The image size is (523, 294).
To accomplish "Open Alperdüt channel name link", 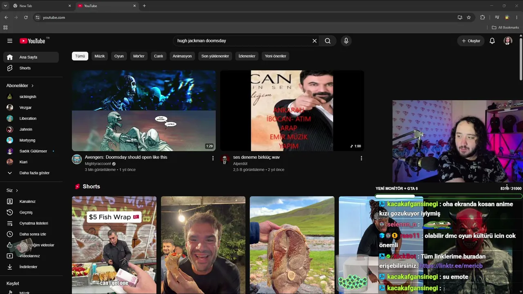I will (x=240, y=164).
